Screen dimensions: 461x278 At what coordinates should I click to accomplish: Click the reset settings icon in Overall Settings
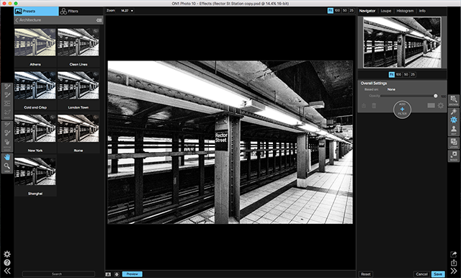point(364,106)
